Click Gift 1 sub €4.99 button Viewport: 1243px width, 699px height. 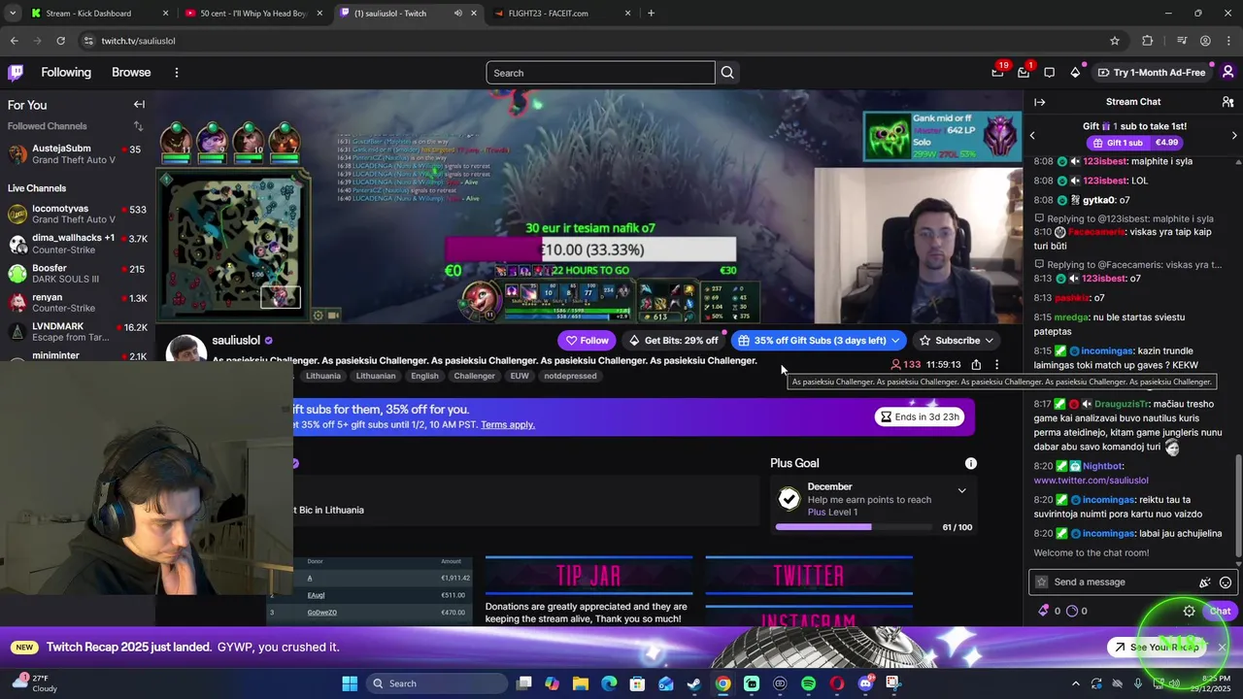[x=1133, y=143]
